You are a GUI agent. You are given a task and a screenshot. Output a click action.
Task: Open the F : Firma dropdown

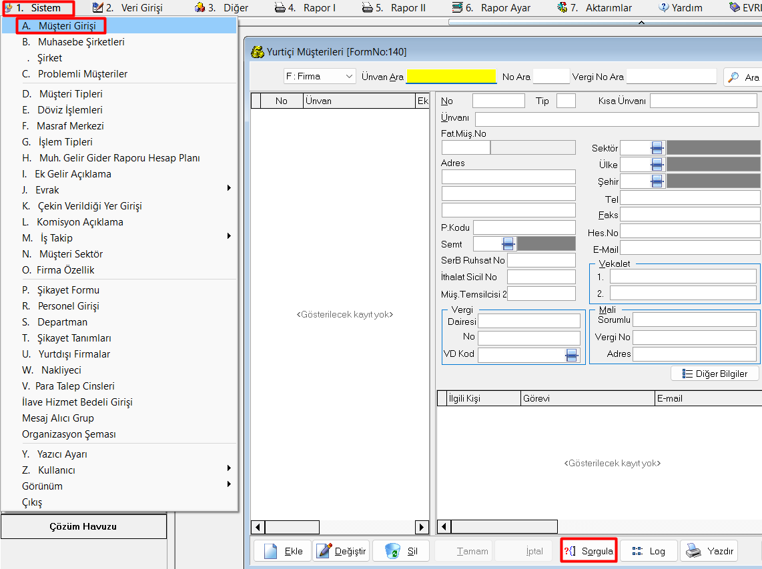(x=320, y=77)
